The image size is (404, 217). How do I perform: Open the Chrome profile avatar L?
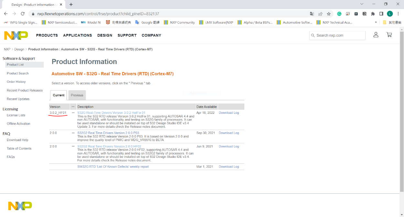click(x=390, y=14)
